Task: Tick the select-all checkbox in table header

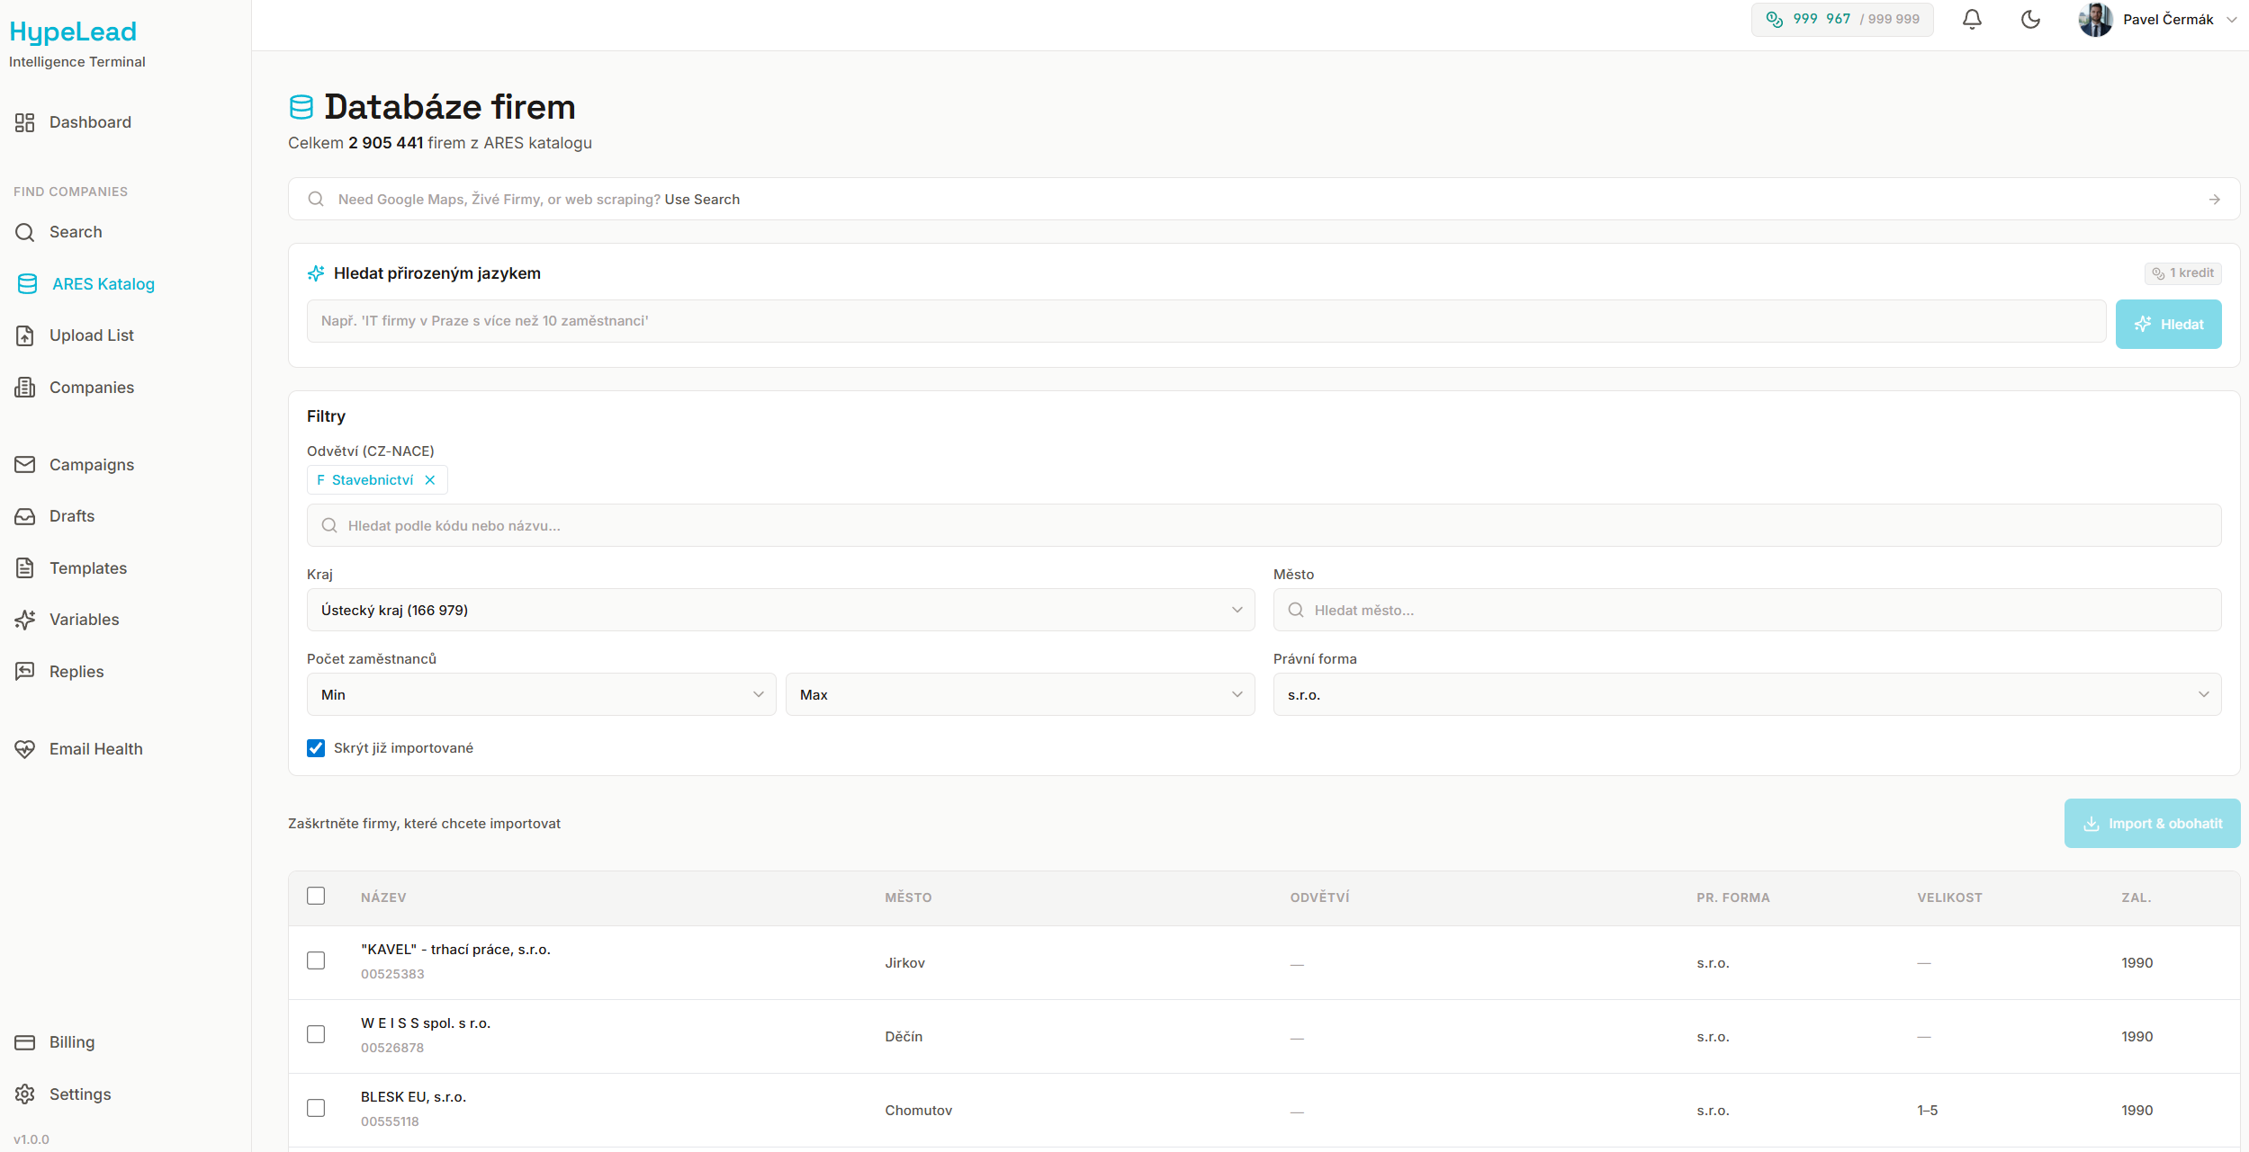Action: (316, 897)
